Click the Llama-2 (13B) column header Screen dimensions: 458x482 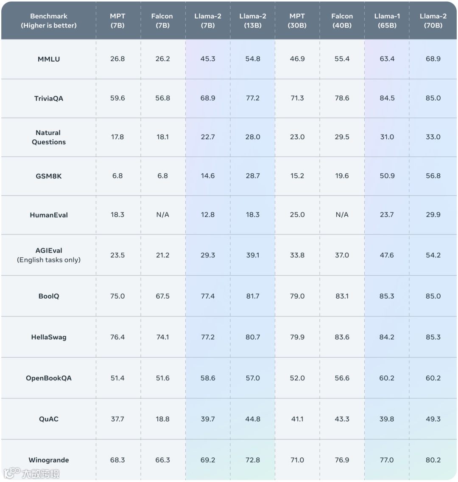pos(253,21)
